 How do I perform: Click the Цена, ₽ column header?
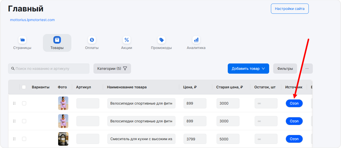click(190, 87)
